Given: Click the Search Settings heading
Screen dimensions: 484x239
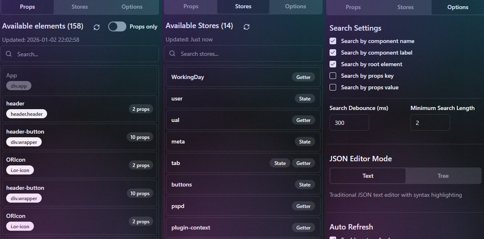Looking at the screenshot, I should 355,28.
